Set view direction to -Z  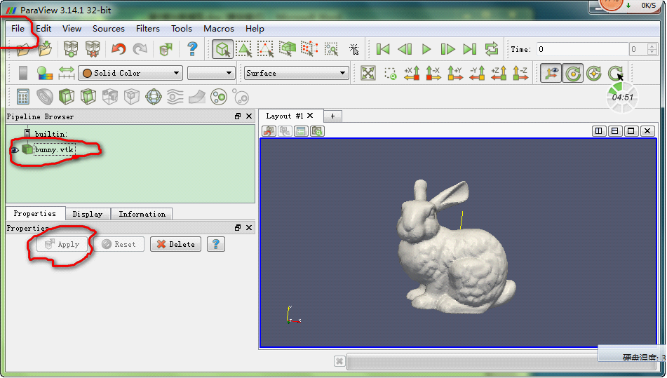(520, 73)
